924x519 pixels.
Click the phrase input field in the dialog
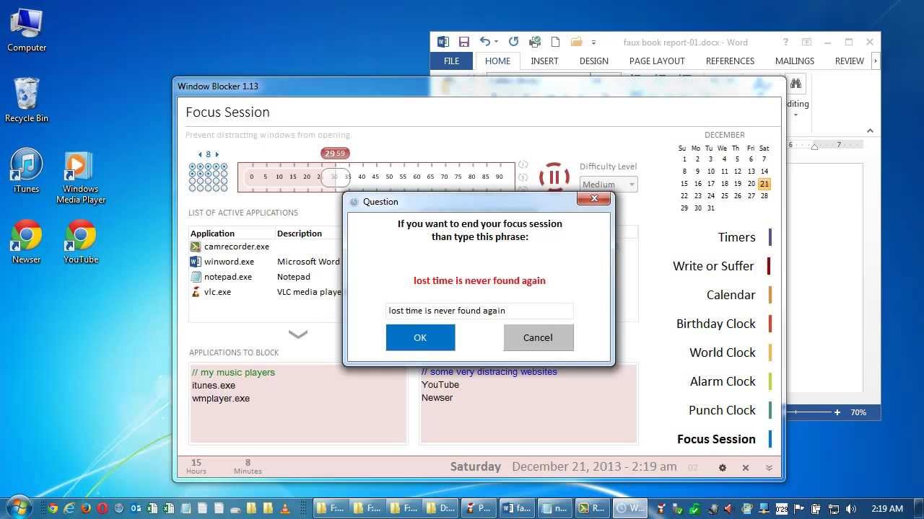point(479,311)
